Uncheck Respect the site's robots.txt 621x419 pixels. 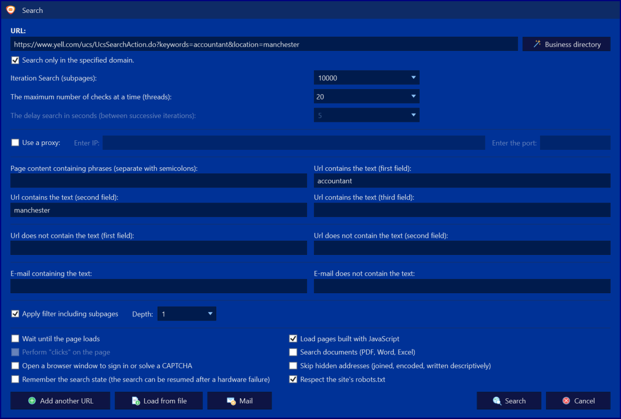[x=293, y=379]
